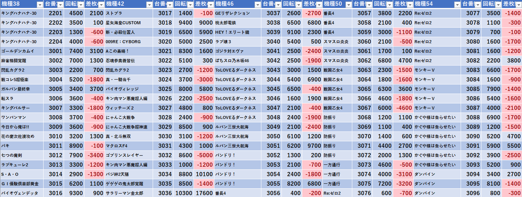Open the 差枚 filter arrow in the 機種54 group
The image size is (522, 197).
519,5
